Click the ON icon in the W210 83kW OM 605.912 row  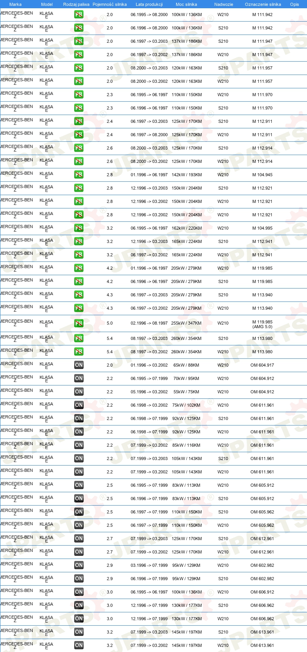click(79, 485)
